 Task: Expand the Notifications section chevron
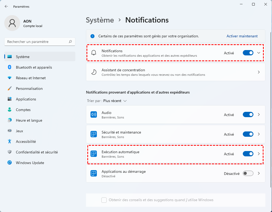[x=259, y=53]
